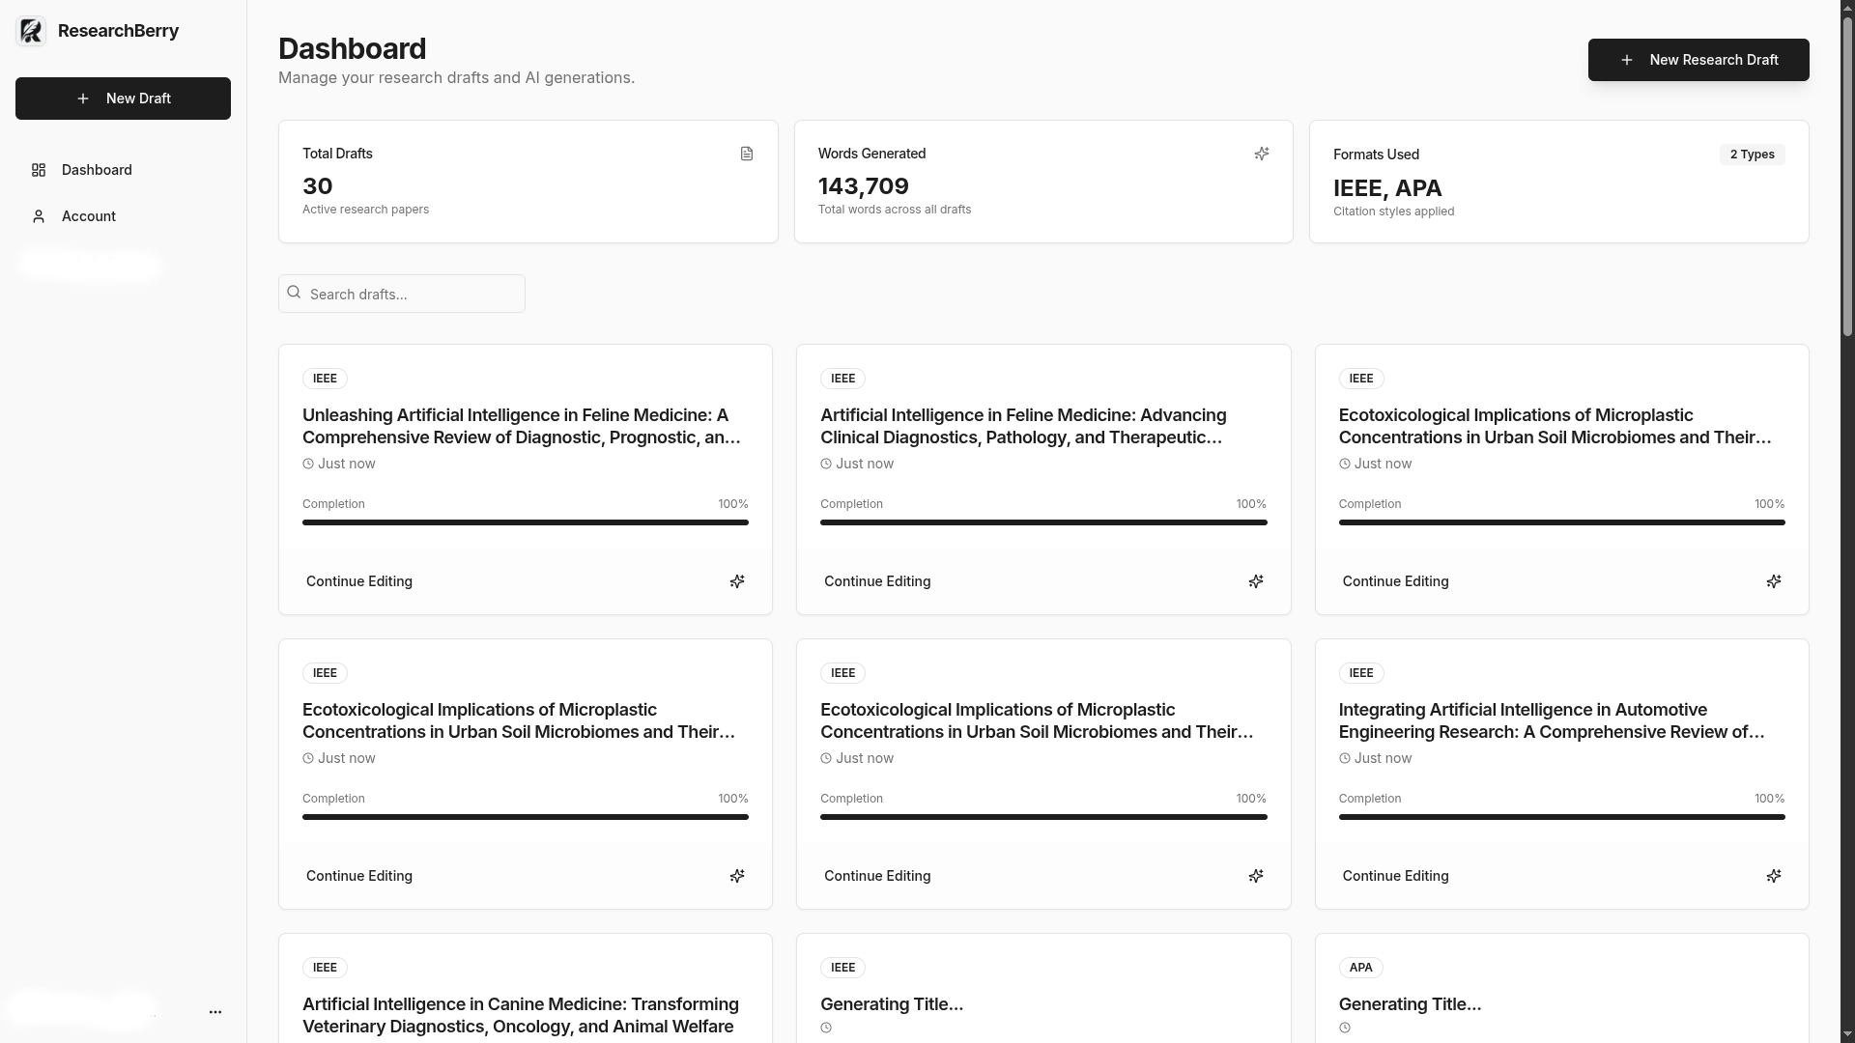Open the Advancing Clinical Diagnostics draft title
Screen dimensions: 1855x1043
1024,426
